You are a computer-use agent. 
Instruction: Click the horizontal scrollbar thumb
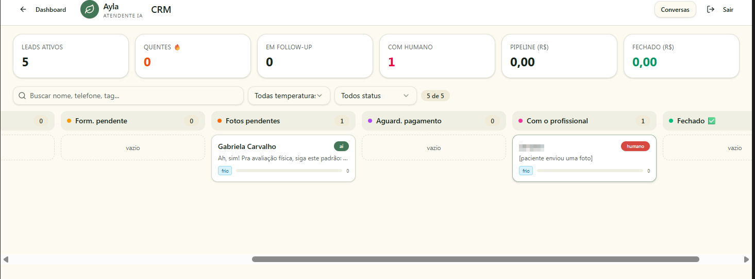[x=475, y=259]
